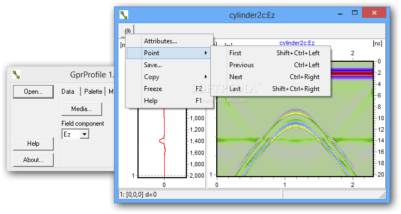
Task: Click the blue cylinder2c:Ez plot title
Action: (x=297, y=43)
